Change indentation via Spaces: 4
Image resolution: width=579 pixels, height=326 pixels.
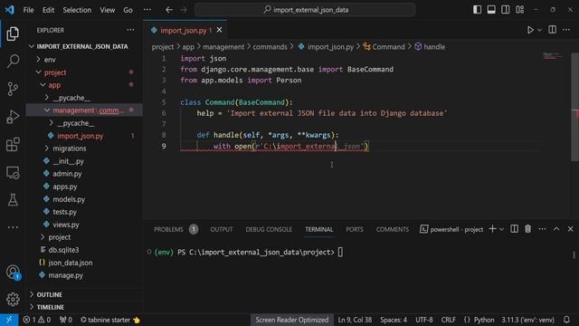394,320
